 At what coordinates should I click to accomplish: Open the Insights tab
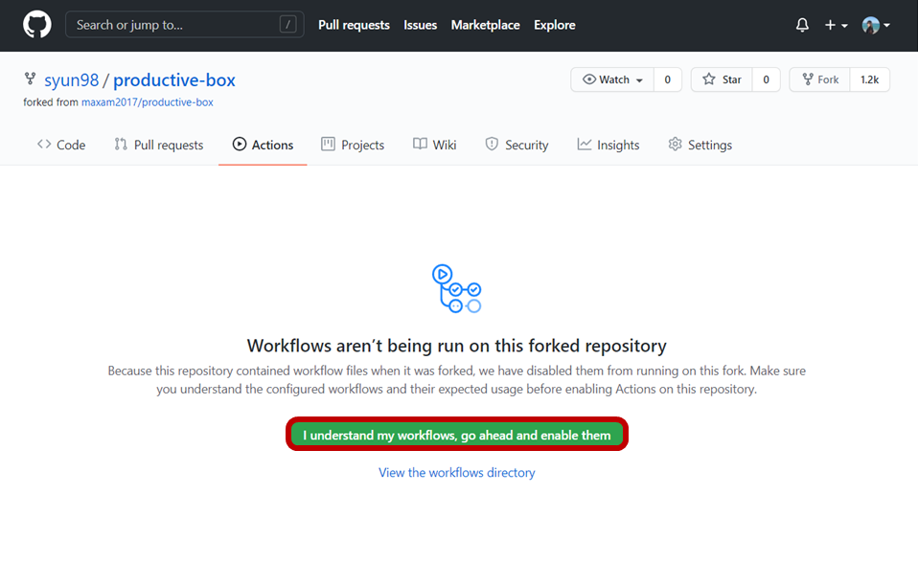[608, 146]
